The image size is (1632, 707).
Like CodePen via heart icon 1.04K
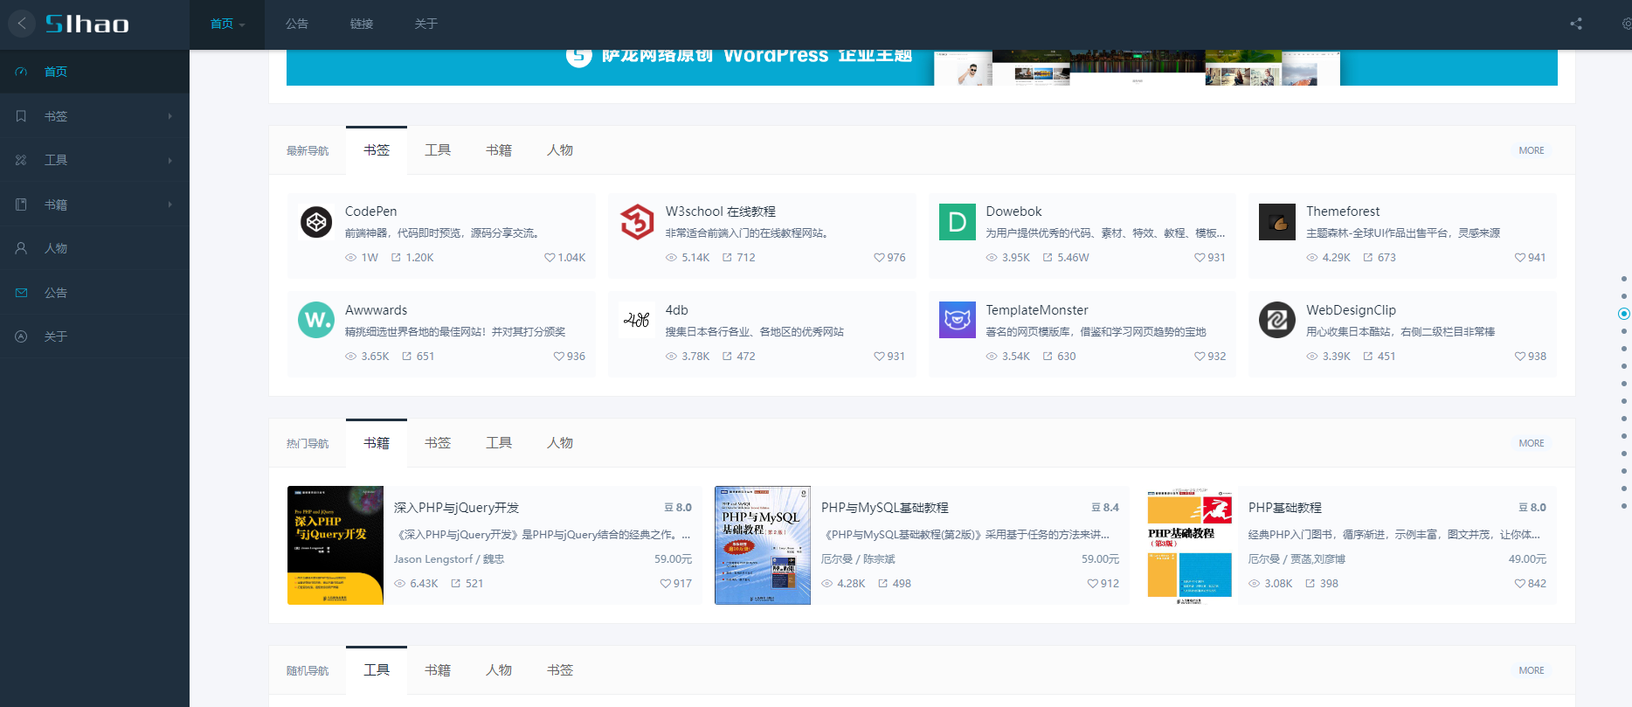tap(550, 258)
